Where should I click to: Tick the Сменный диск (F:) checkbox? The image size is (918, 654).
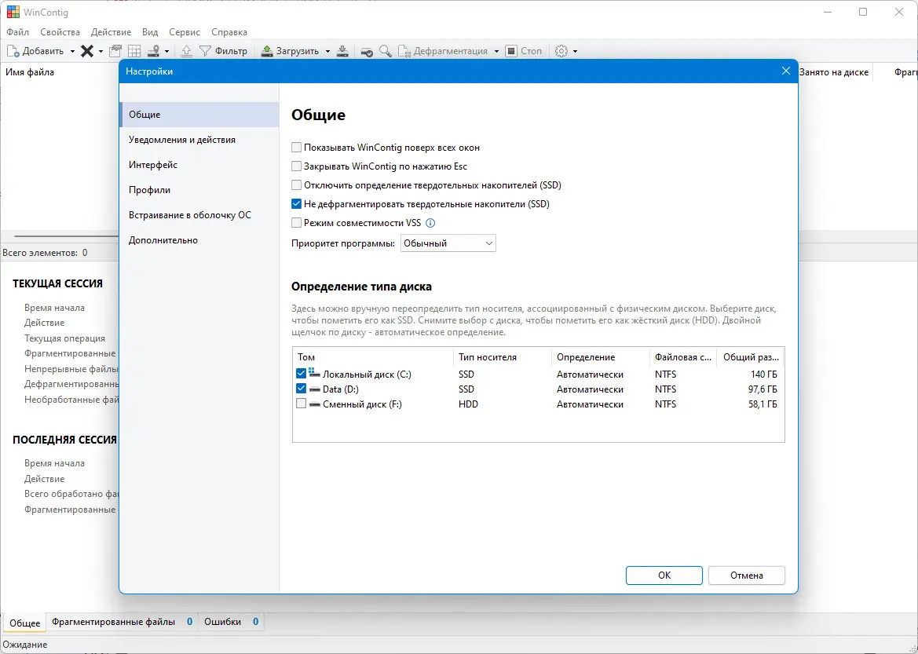click(301, 404)
